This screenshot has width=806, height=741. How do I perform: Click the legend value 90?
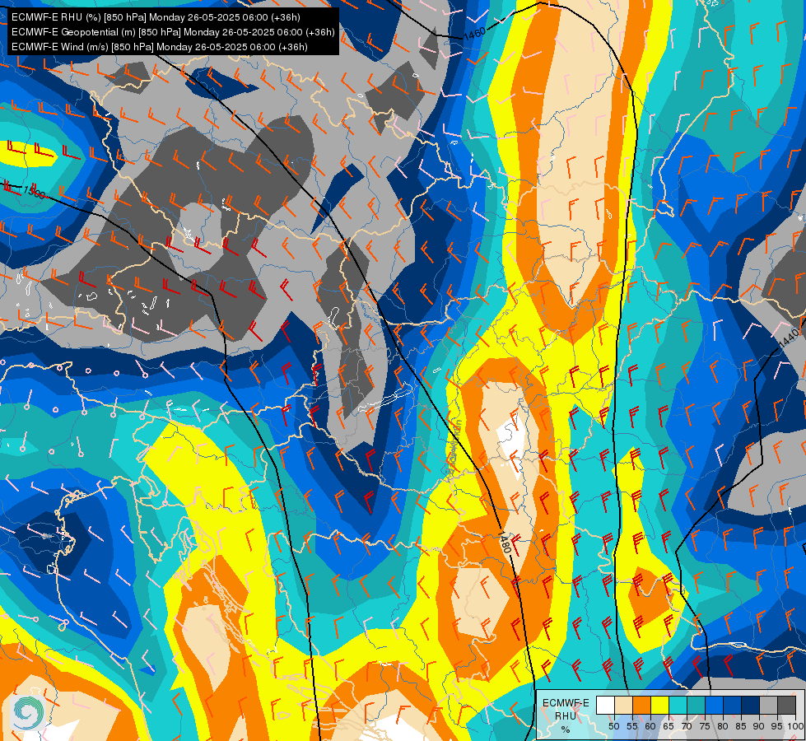759,726
